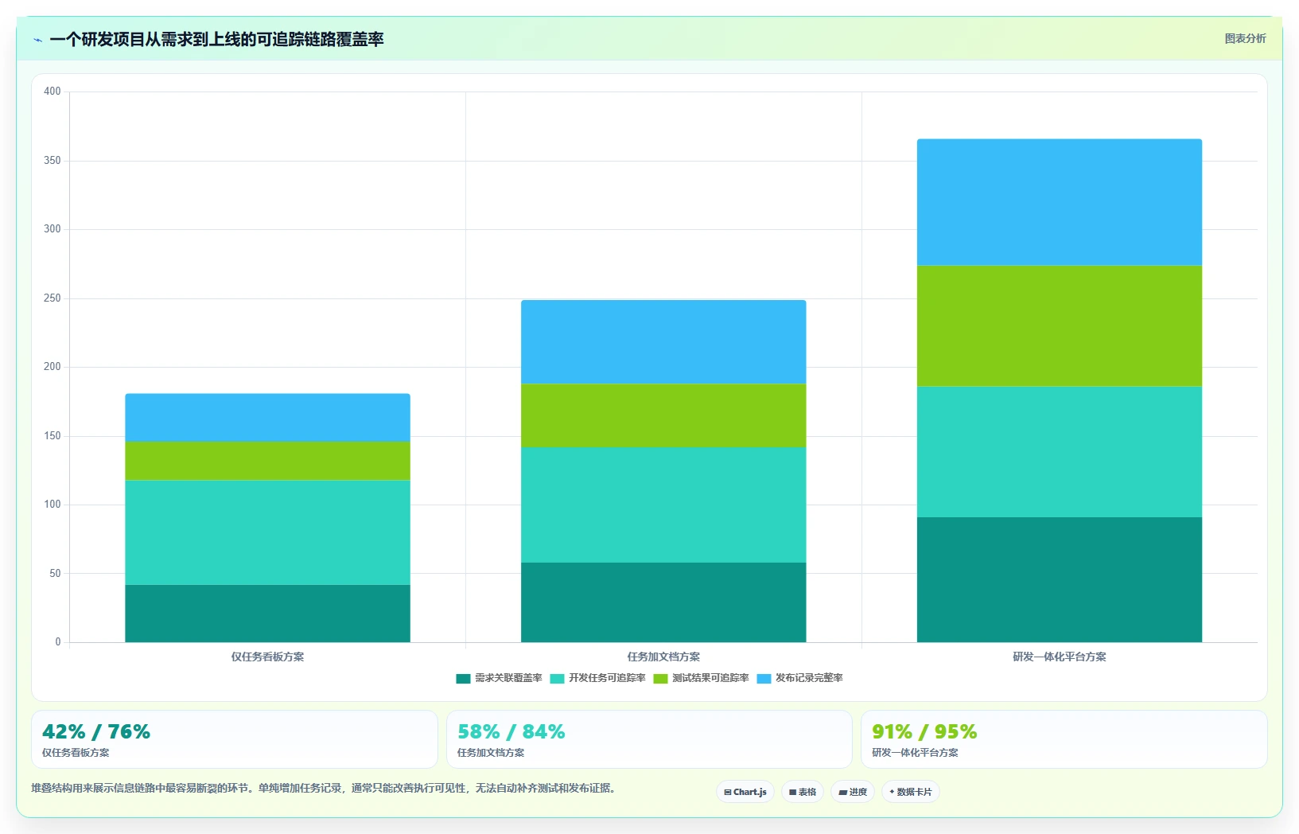Toggle the 需求关联覆盖率 legend item
This screenshot has height=834, width=1299.
coord(499,678)
